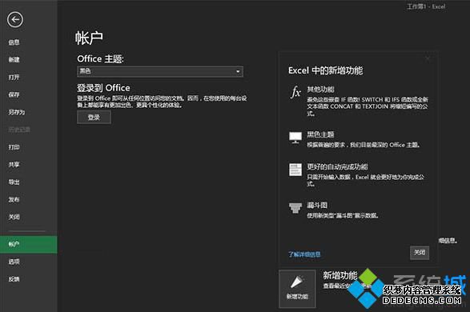Choose 关闭 (Close) in the sidebar menu
The image size is (470, 312).
tap(14, 217)
